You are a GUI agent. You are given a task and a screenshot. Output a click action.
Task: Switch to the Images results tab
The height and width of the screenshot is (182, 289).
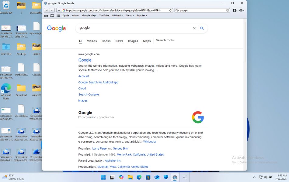133,41
